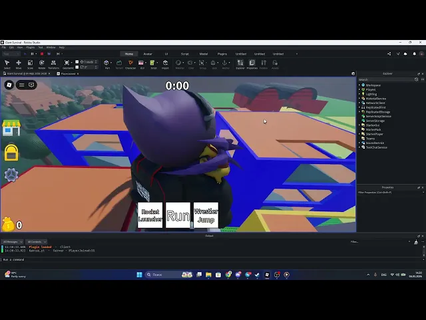This screenshot has width=426, height=320.
Task: Open the in-game gear settings icon
Action: pyautogui.click(x=11, y=175)
